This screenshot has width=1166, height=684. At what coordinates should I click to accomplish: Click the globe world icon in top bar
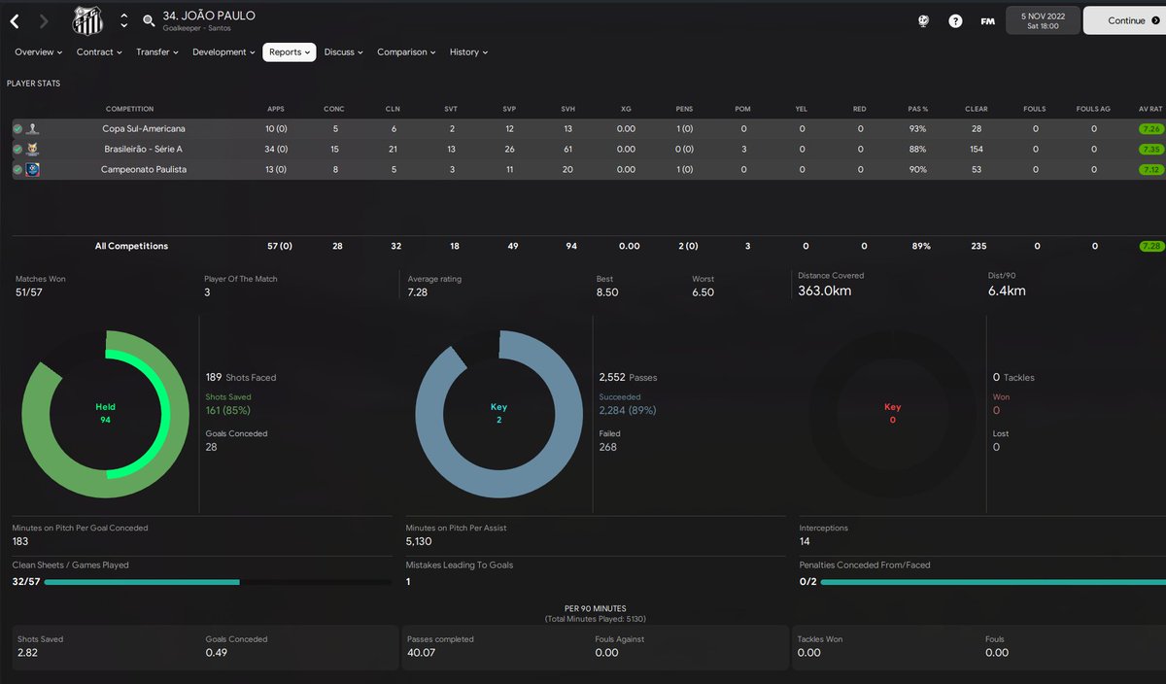point(923,19)
